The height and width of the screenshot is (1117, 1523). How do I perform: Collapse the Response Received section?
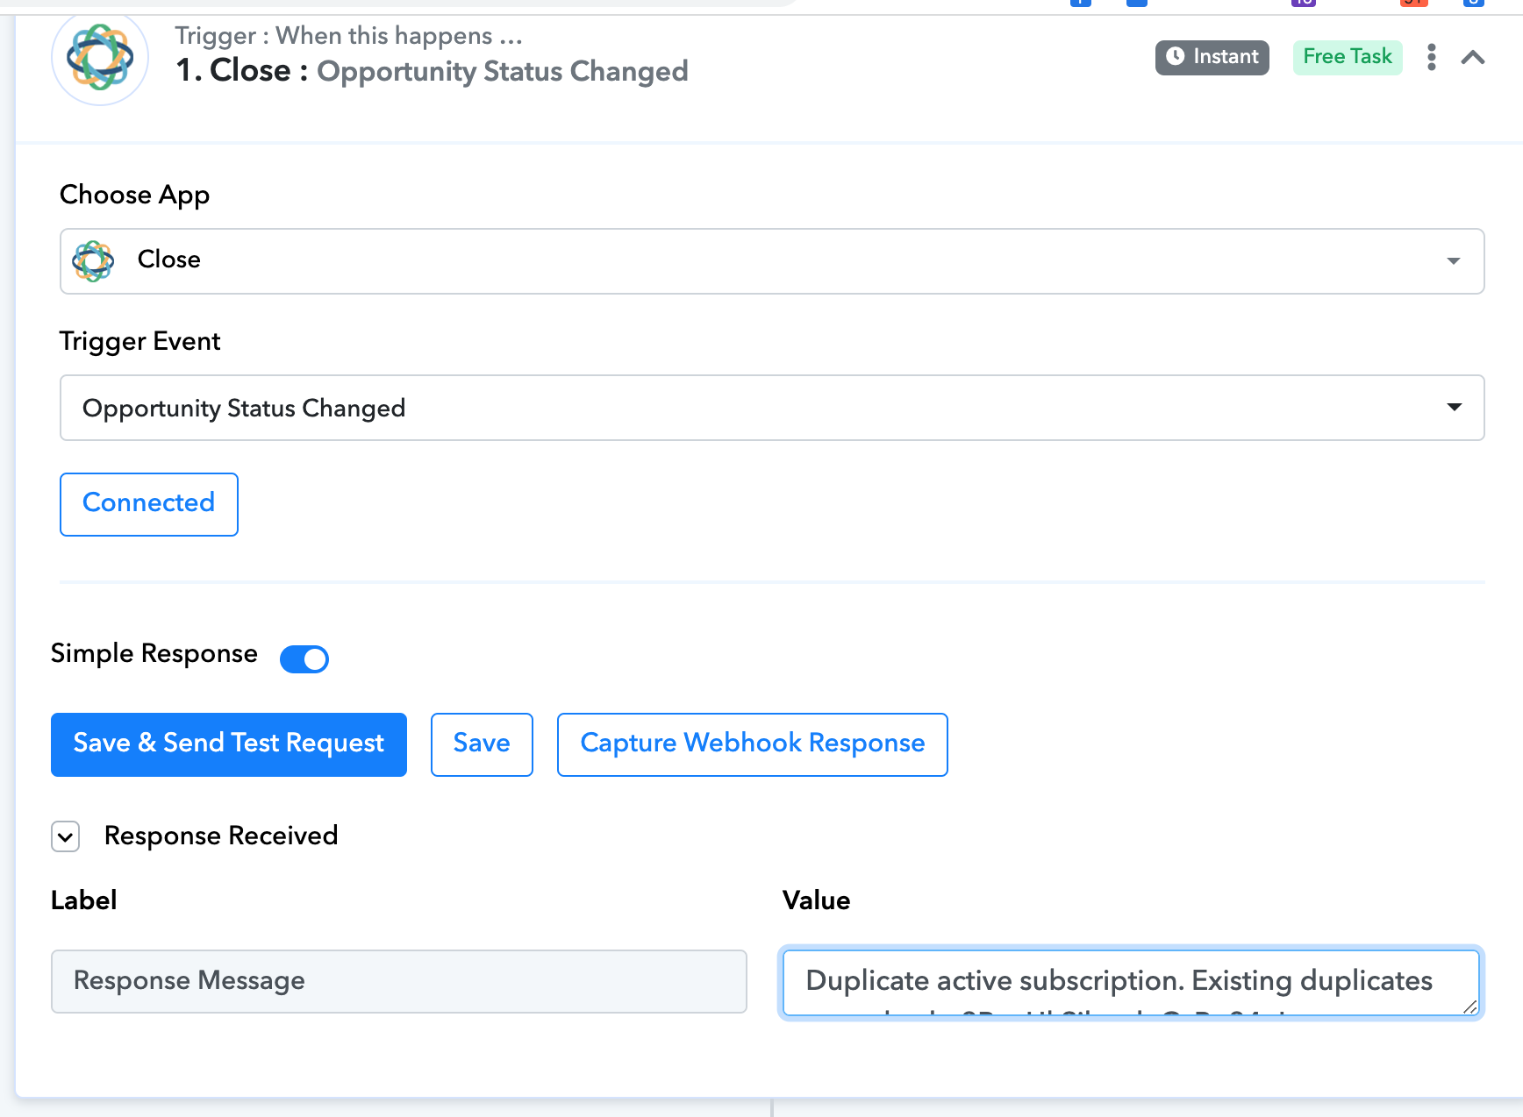(66, 836)
